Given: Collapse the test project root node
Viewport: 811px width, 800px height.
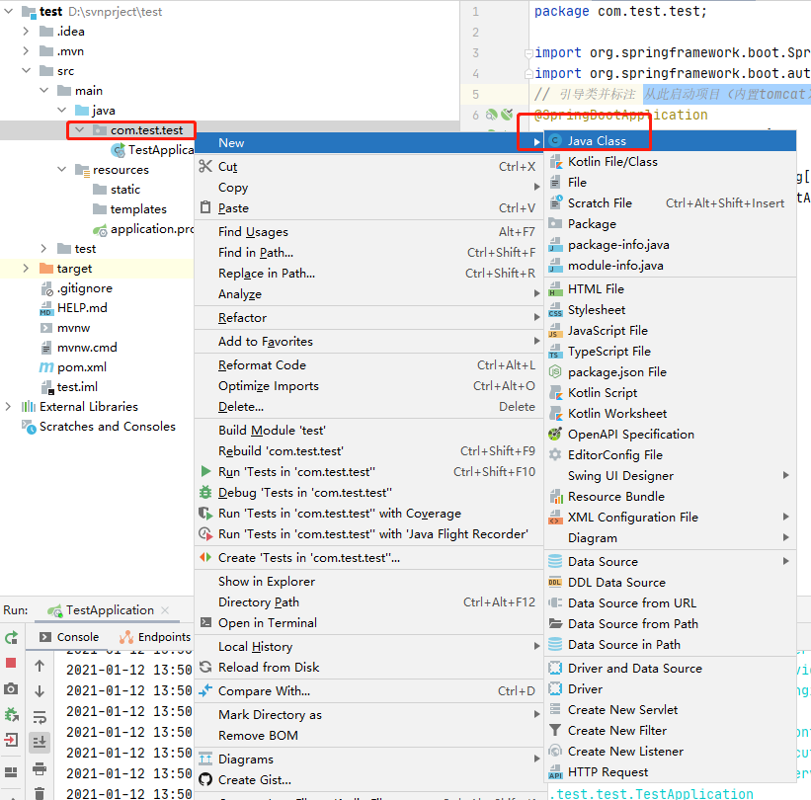Looking at the screenshot, I should tap(9, 12).
